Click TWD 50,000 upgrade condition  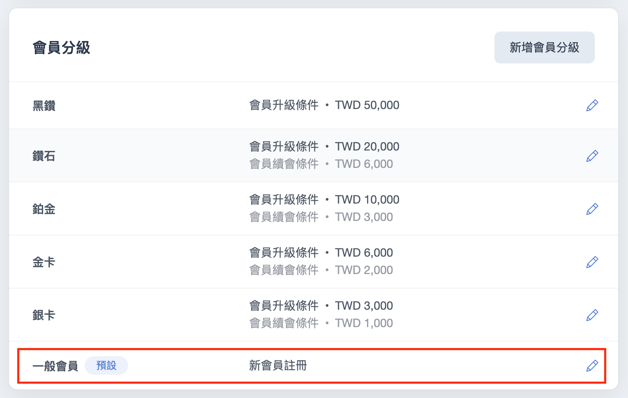367,105
